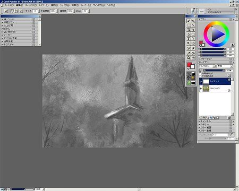Expand the カラーセット panel
239x191 pixels.
click(x=199, y=59)
